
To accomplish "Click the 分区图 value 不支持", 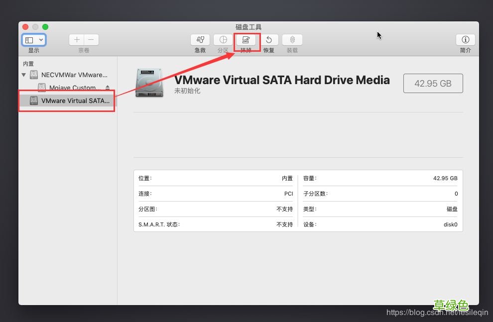I will click(x=284, y=209).
